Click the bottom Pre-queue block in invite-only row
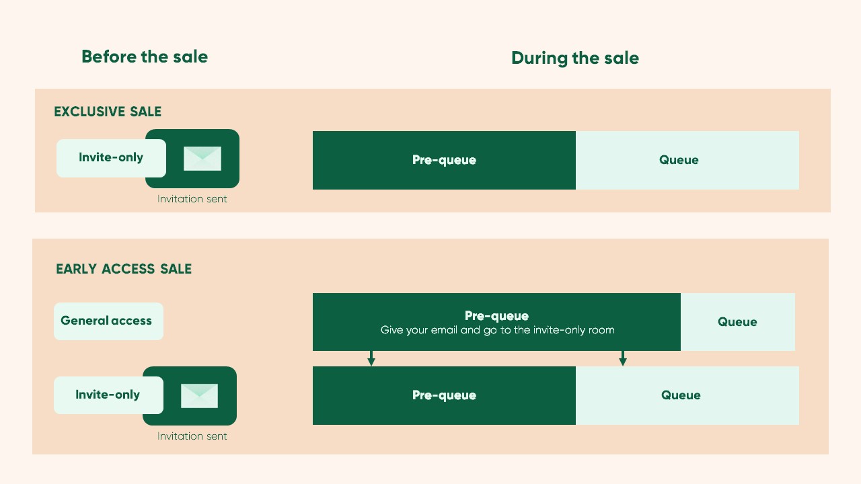 pyautogui.click(x=444, y=395)
